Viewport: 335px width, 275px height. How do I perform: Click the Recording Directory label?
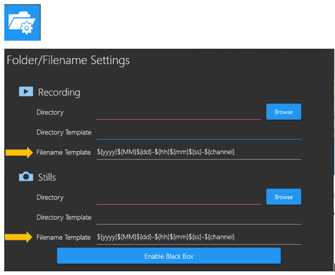click(x=50, y=112)
